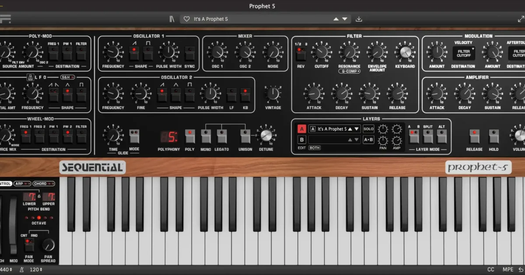Click the save preset download icon
Image resolution: width=525 pixels, height=275 pixels.
[x=359, y=19]
